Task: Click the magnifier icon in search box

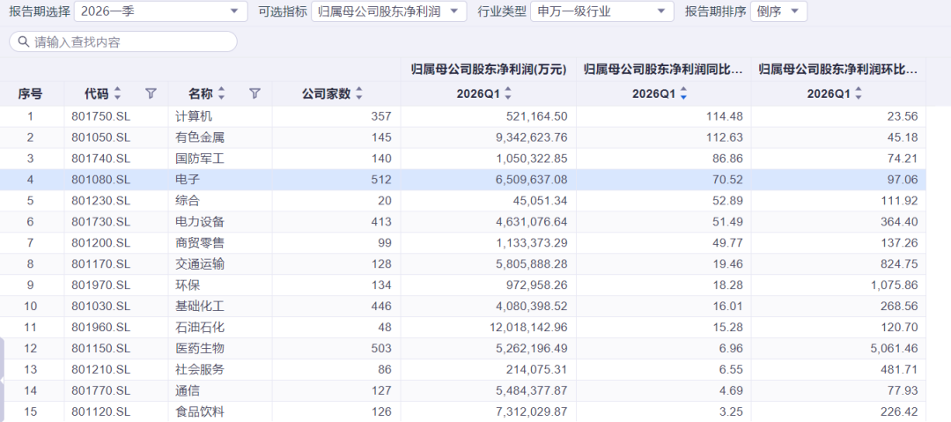Action: tap(24, 41)
